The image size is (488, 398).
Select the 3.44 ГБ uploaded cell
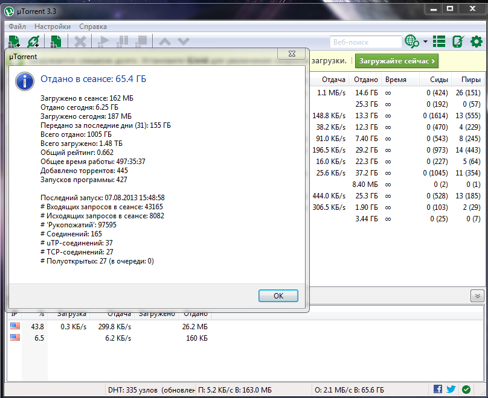point(367,220)
